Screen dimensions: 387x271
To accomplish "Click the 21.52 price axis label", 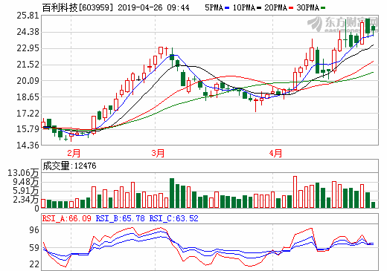I will click(x=28, y=65).
